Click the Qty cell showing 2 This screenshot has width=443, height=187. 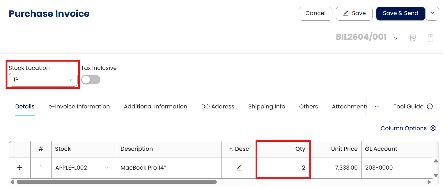[x=283, y=168]
